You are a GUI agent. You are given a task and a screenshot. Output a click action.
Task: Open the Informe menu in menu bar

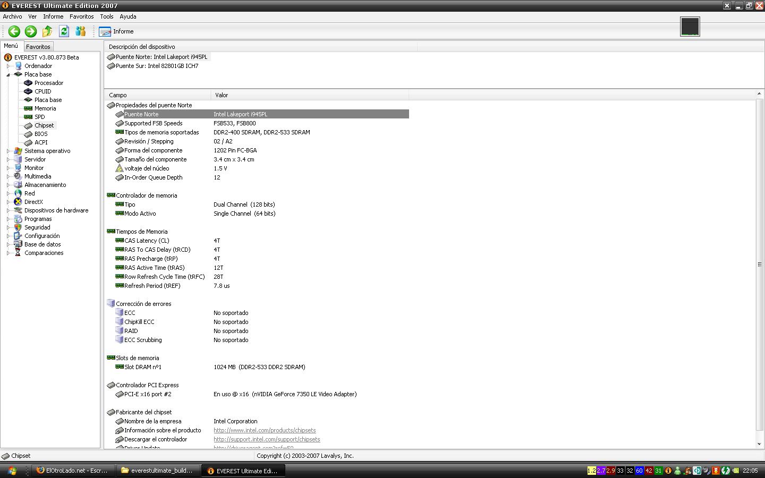point(53,16)
